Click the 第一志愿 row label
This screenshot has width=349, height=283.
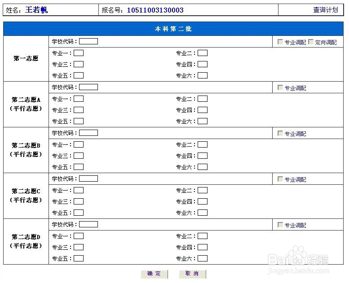click(26, 58)
